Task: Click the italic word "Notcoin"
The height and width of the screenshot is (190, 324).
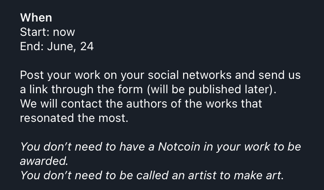Action: click(x=179, y=147)
